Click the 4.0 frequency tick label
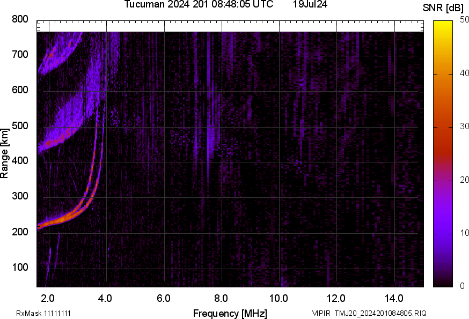Image resolution: width=469 pixels, height=319 pixels. (105, 298)
